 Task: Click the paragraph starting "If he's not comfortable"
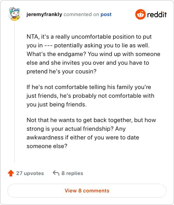click(x=90, y=96)
